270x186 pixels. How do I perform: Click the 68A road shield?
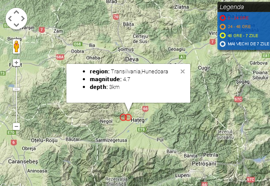pos(60,57)
